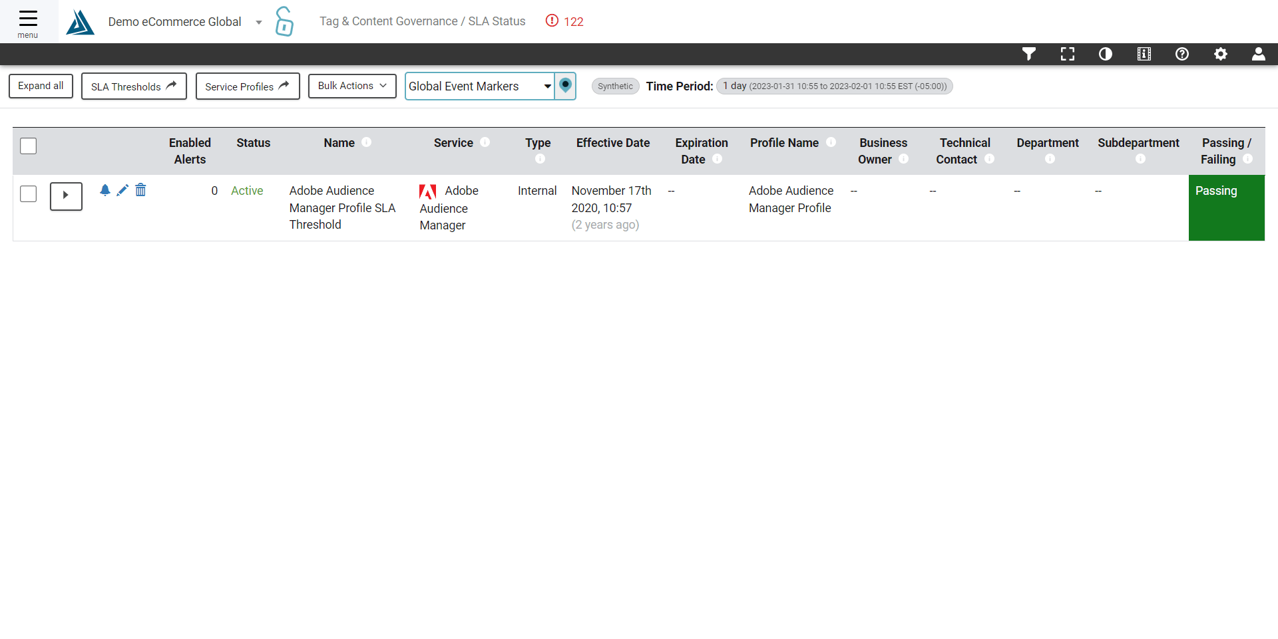Open the Bulk Actions dropdown
Image resolution: width=1278 pixels, height=639 pixels.
coord(352,86)
